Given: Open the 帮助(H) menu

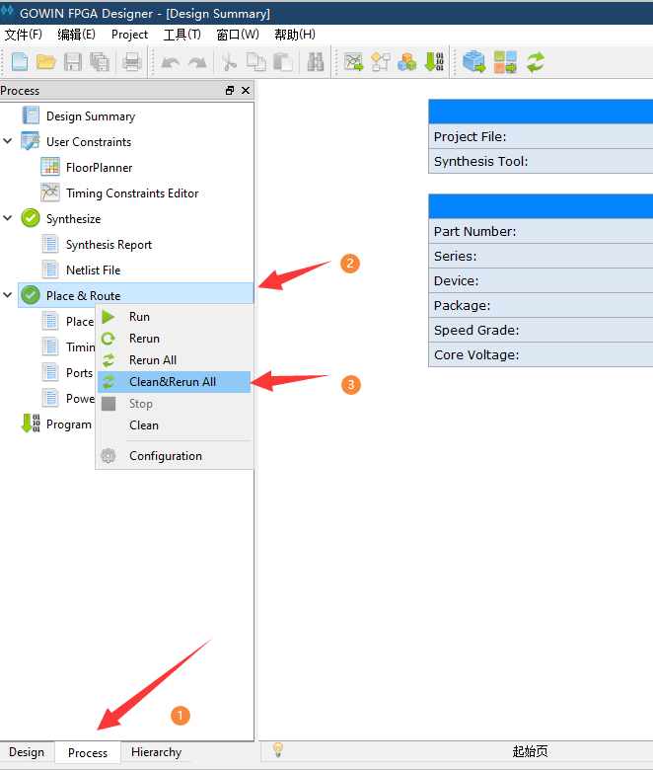Looking at the screenshot, I should (294, 35).
